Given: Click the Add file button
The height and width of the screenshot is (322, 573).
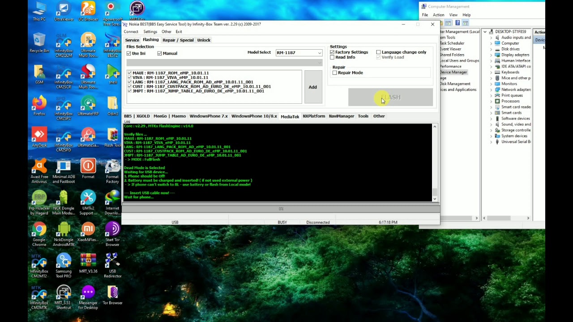Looking at the screenshot, I should click(312, 87).
